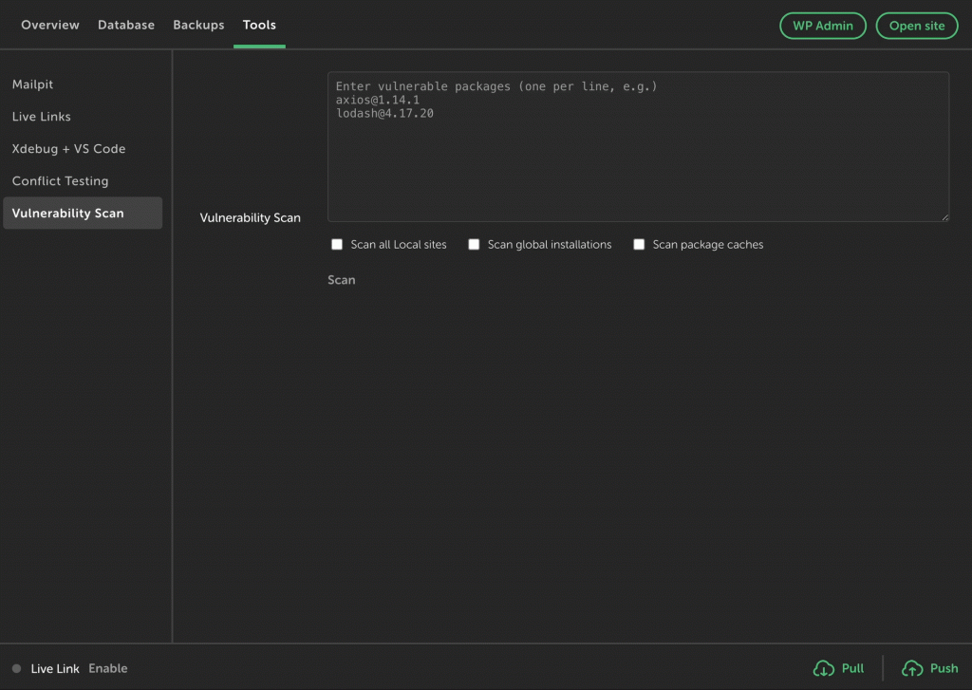Open Mailpit in the sidebar

(32, 84)
